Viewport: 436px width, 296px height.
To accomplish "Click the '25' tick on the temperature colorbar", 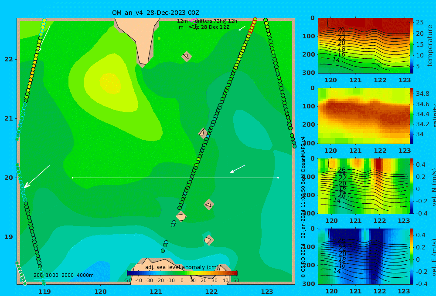I will click(x=420, y=22).
